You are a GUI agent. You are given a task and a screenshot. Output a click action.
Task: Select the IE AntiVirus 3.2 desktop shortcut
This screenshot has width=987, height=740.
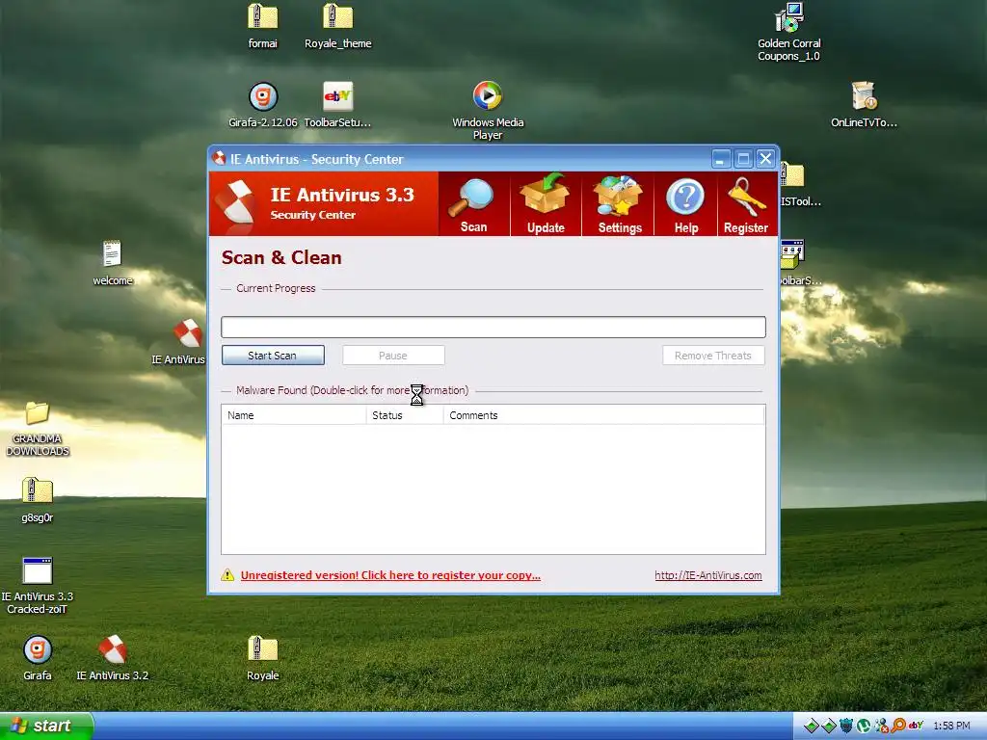pos(113,658)
